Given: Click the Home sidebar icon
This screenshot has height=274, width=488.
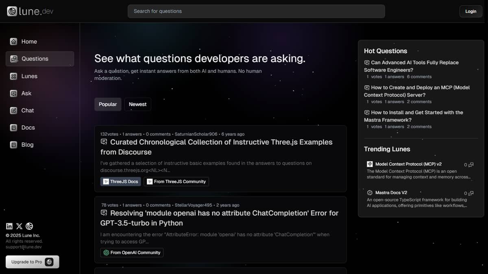Looking at the screenshot, I should coord(13,41).
